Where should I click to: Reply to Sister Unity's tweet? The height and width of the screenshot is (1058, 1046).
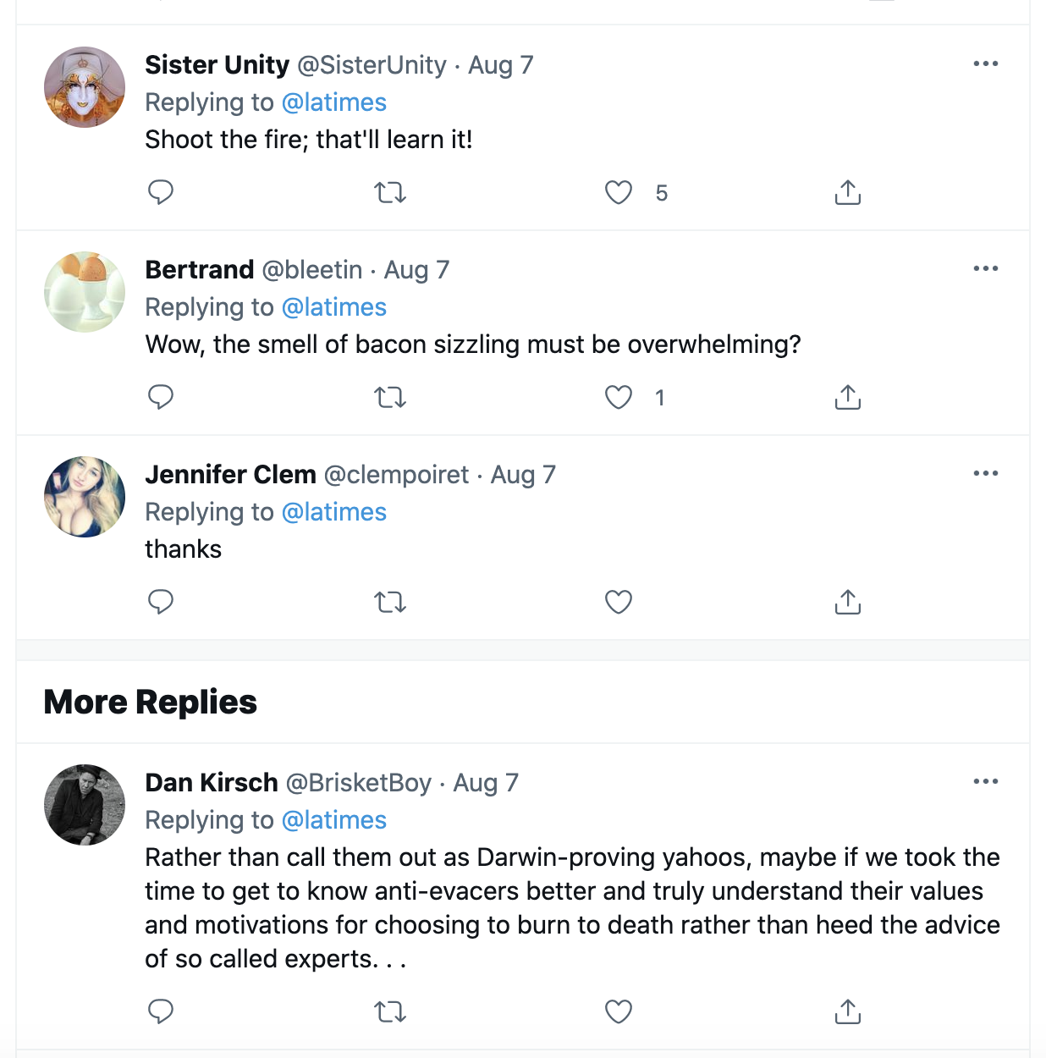point(161,192)
